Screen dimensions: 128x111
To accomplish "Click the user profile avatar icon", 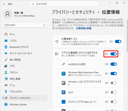I will coord(7,14).
